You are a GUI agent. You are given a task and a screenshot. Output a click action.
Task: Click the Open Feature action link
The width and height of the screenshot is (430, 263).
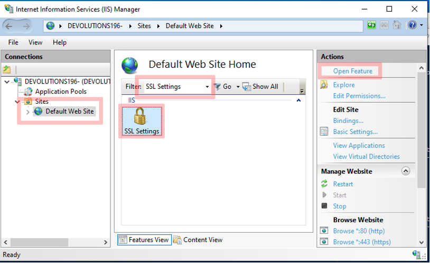click(x=352, y=71)
